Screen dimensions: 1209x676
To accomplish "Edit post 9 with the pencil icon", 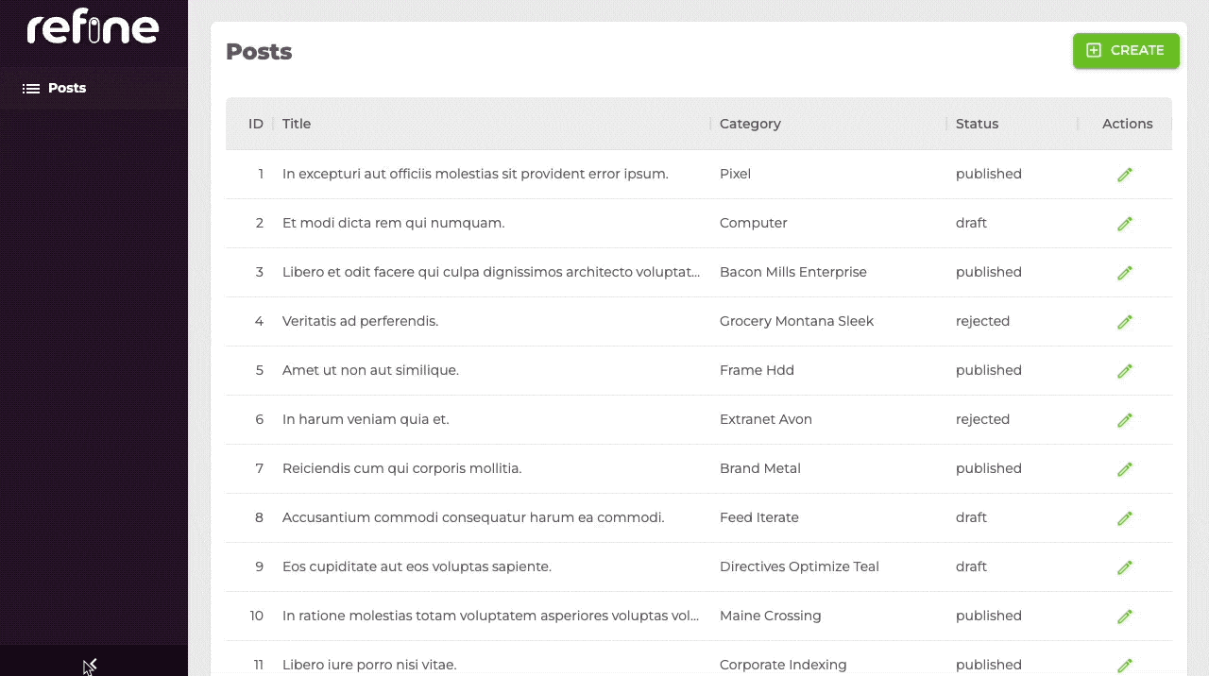I will pos(1124,567).
